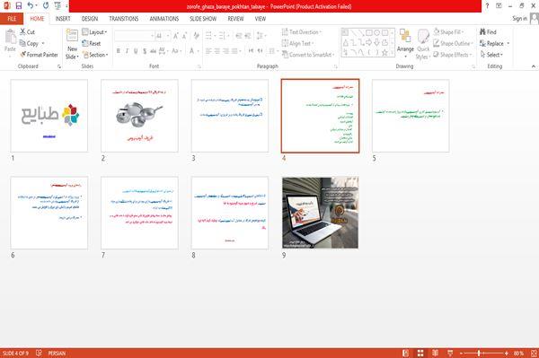The height and width of the screenshot is (358, 539).
Task: Toggle Bold formatting
Action: [x=119, y=51]
